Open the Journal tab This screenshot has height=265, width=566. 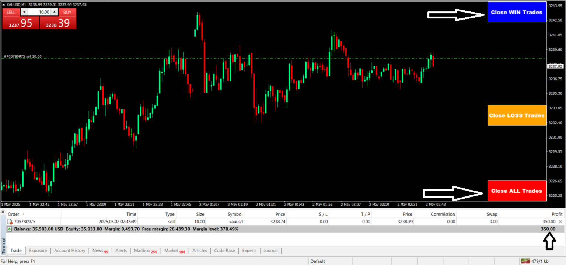(271, 251)
